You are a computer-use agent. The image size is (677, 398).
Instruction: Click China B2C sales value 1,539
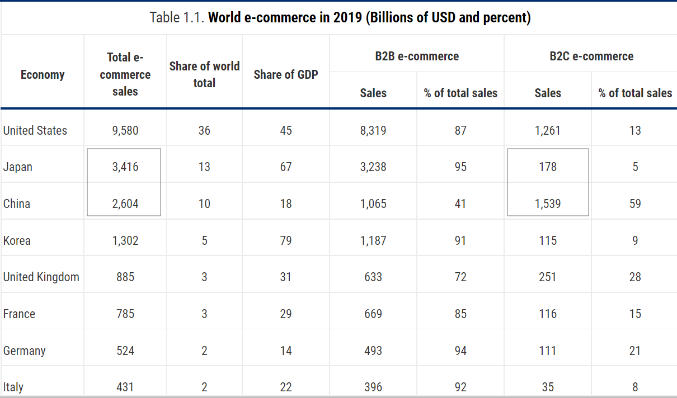(548, 204)
